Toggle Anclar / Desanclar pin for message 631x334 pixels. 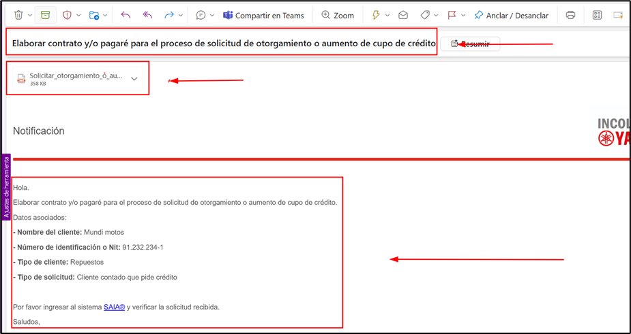point(512,15)
